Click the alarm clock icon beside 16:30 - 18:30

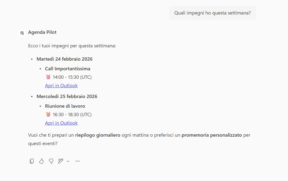pos(48,114)
